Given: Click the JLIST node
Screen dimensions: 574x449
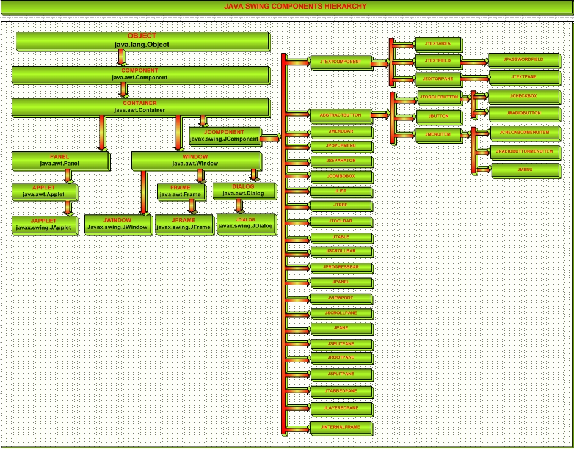Looking at the screenshot, I should coord(341,192).
